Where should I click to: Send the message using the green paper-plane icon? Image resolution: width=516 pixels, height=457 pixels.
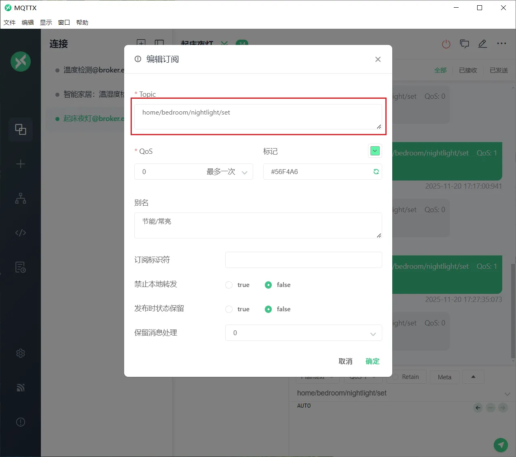pos(501,445)
